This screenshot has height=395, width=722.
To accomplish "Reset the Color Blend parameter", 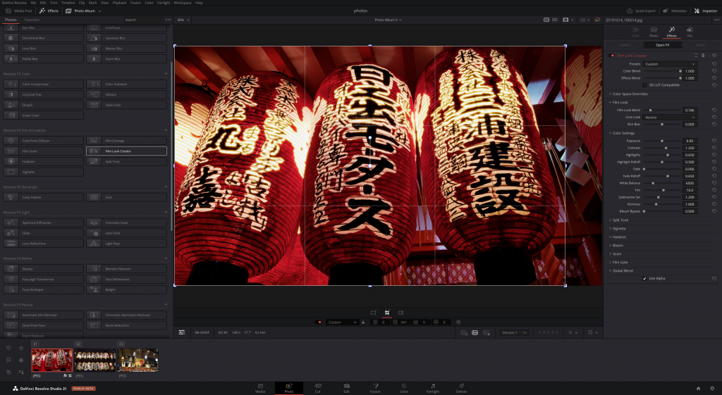I will pyautogui.click(x=714, y=71).
